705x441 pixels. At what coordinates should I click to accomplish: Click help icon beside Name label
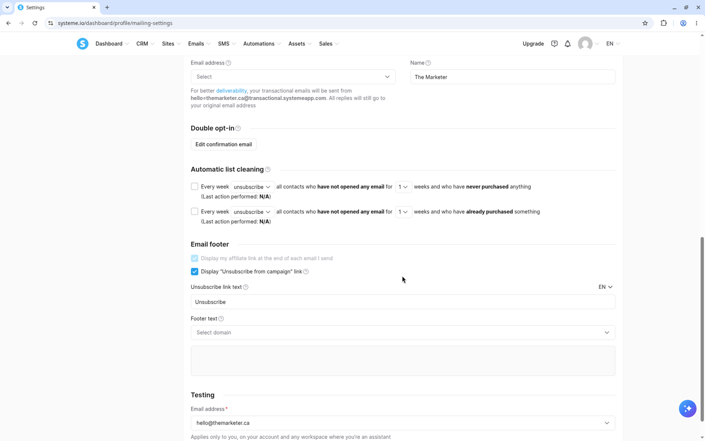coord(428,63)
